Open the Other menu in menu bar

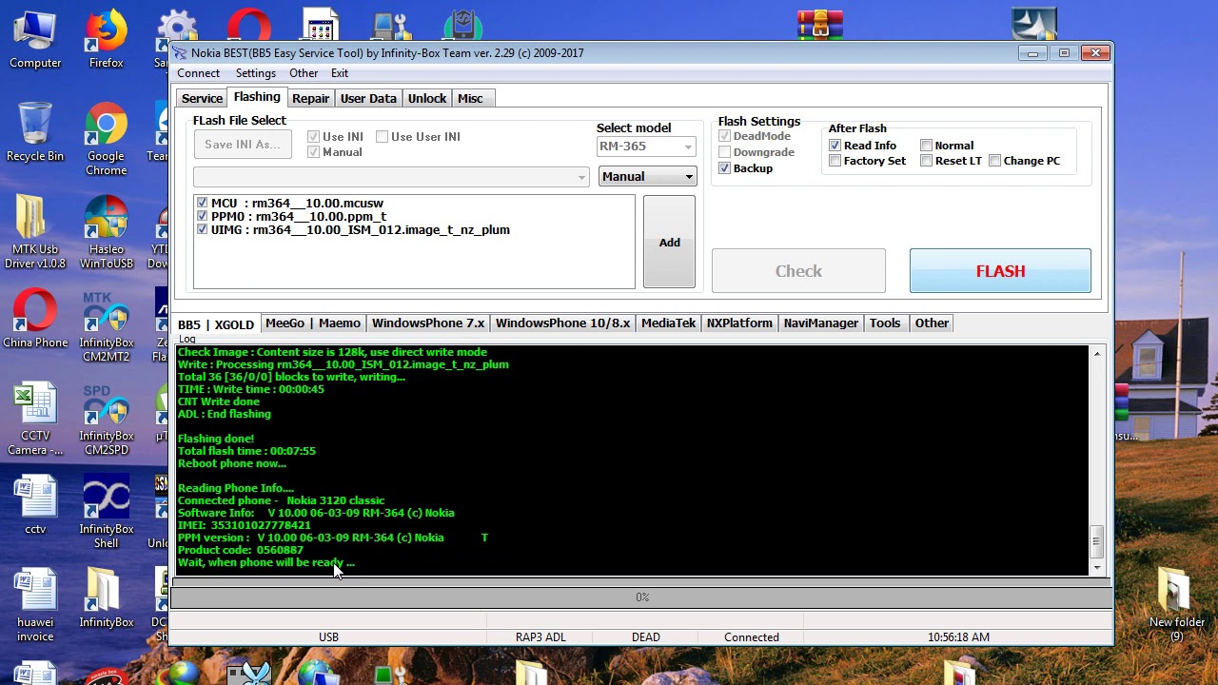(304, 73)
